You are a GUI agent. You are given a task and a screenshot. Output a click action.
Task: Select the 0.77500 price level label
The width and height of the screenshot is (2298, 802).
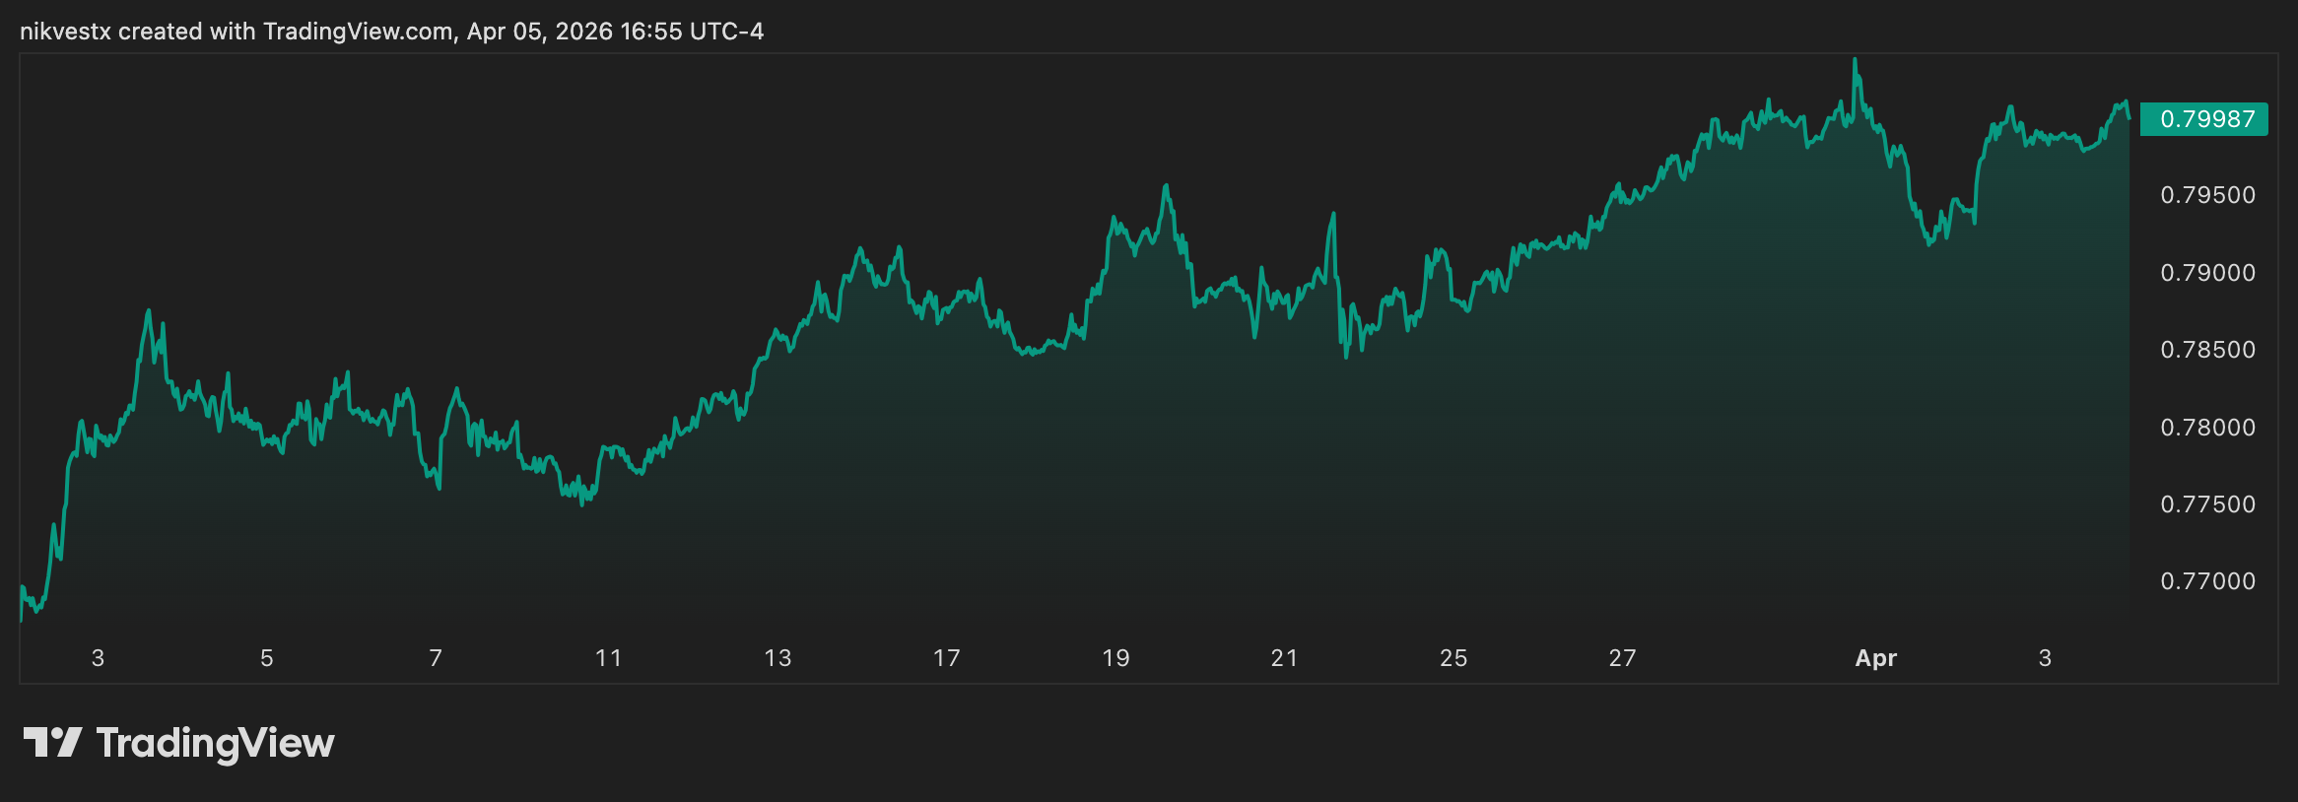(x=2207, y=504)
